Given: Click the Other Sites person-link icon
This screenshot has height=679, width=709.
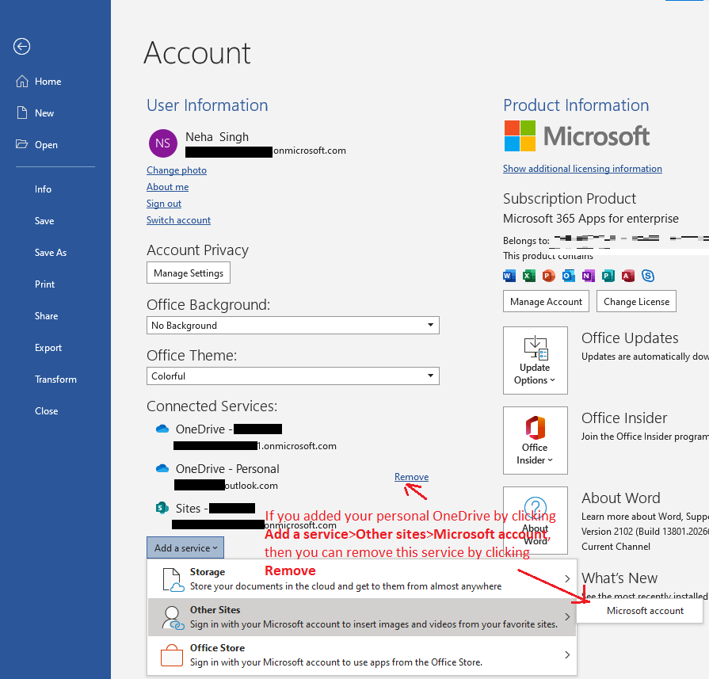Looking at the screenshot, I should (173, 618).
